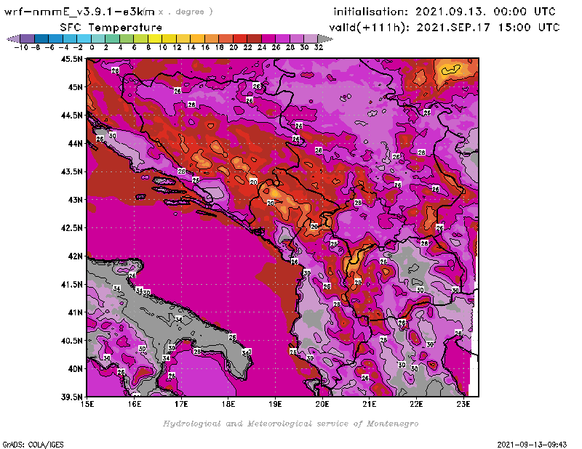Click the legend value label '24'
The image size is (582, 449).
click(x=262, y=47)
